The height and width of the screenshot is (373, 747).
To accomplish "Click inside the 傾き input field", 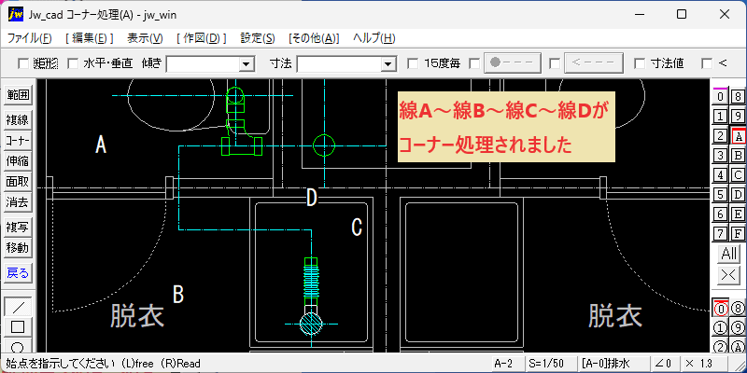I will (x=203, y=64).
